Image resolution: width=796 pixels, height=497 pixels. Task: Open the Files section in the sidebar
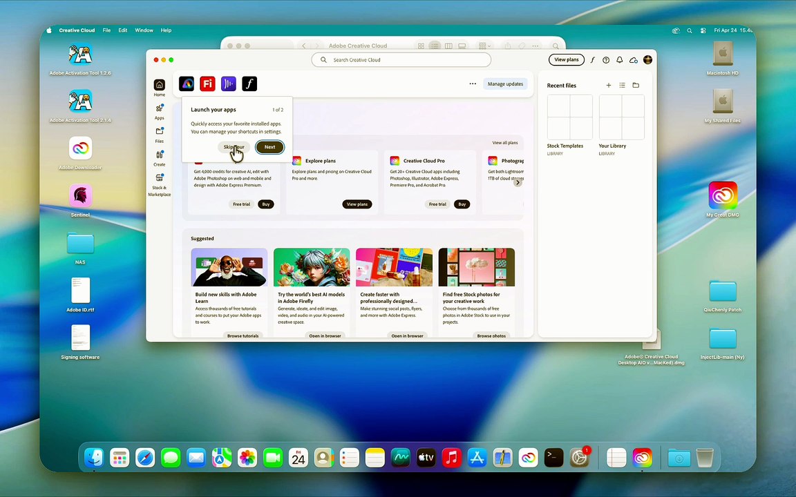[x=160, y=135]
